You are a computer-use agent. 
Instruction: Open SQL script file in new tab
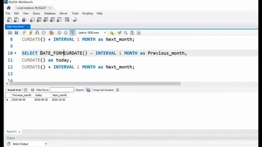click(x=16, y=20)
